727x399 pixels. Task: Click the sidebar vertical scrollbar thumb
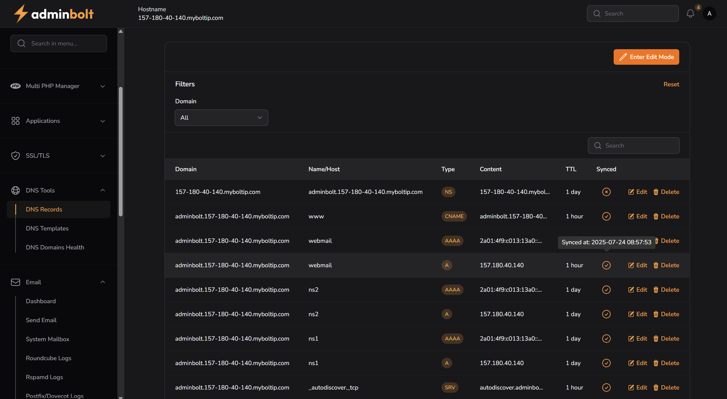pyautogui.click(x=121, y=151)
